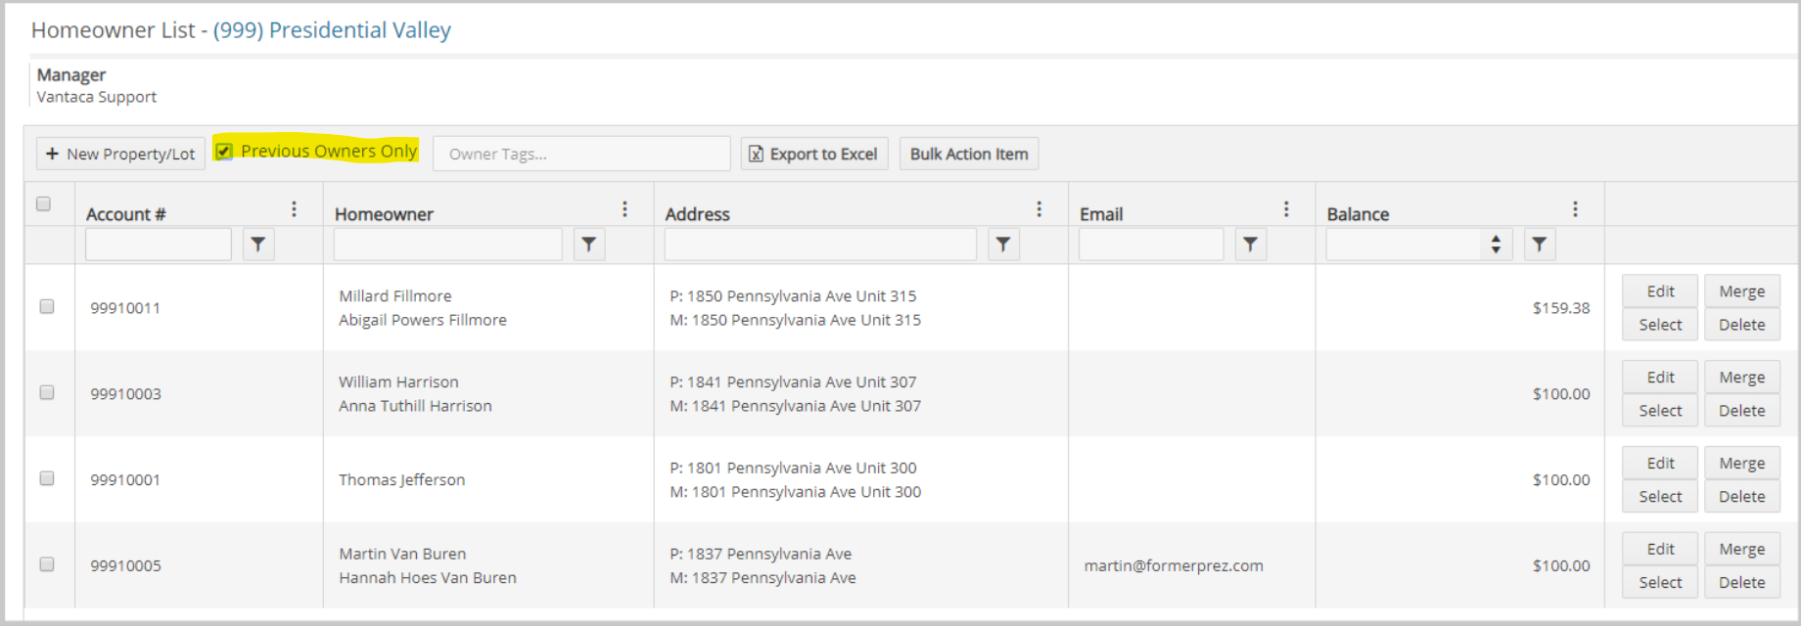This screenshot has height=626, width=1801.
Task: Open the Address column filter funnel
Action: [x=1003, y=245]
